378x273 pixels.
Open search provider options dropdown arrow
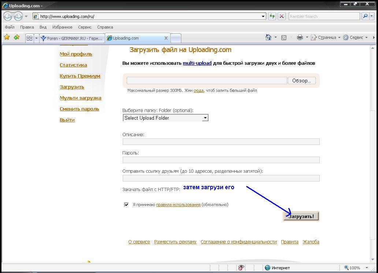pos(371,16)
